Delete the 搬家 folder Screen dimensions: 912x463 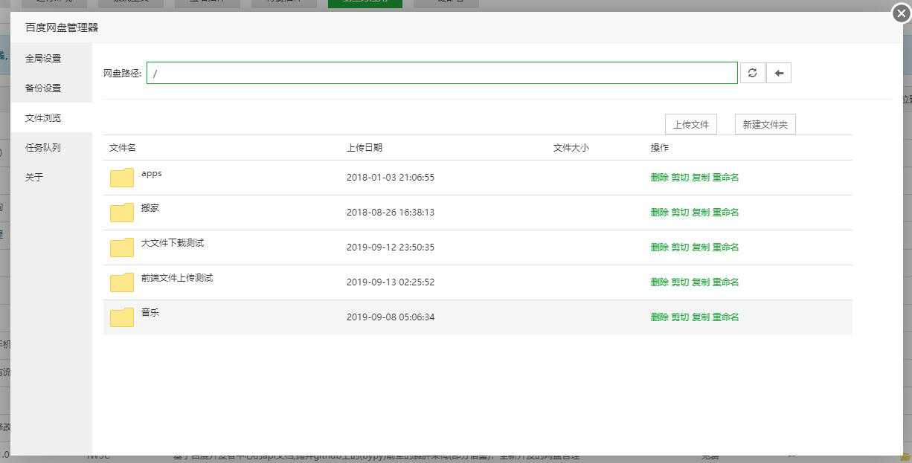(659, 213)
